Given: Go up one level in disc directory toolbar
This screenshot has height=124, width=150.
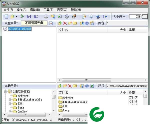Looking at the screenshot, I should tap(60, 23).
